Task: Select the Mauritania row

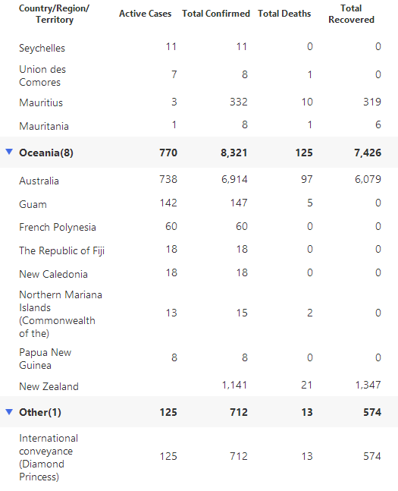Action: (199, 125)
